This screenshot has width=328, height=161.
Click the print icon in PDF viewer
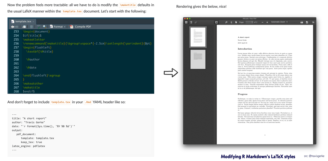click(302, 22)
